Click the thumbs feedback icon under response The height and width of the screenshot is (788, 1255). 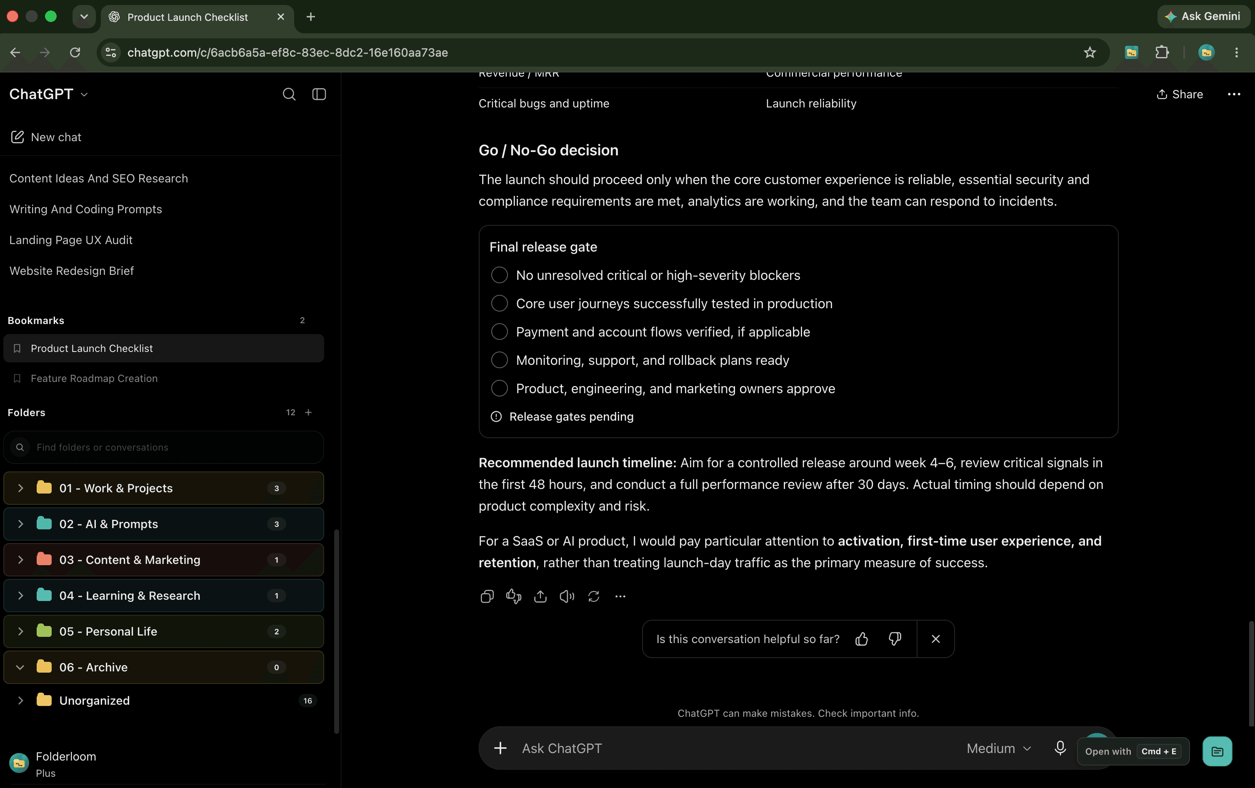click(x=514, y=596)
